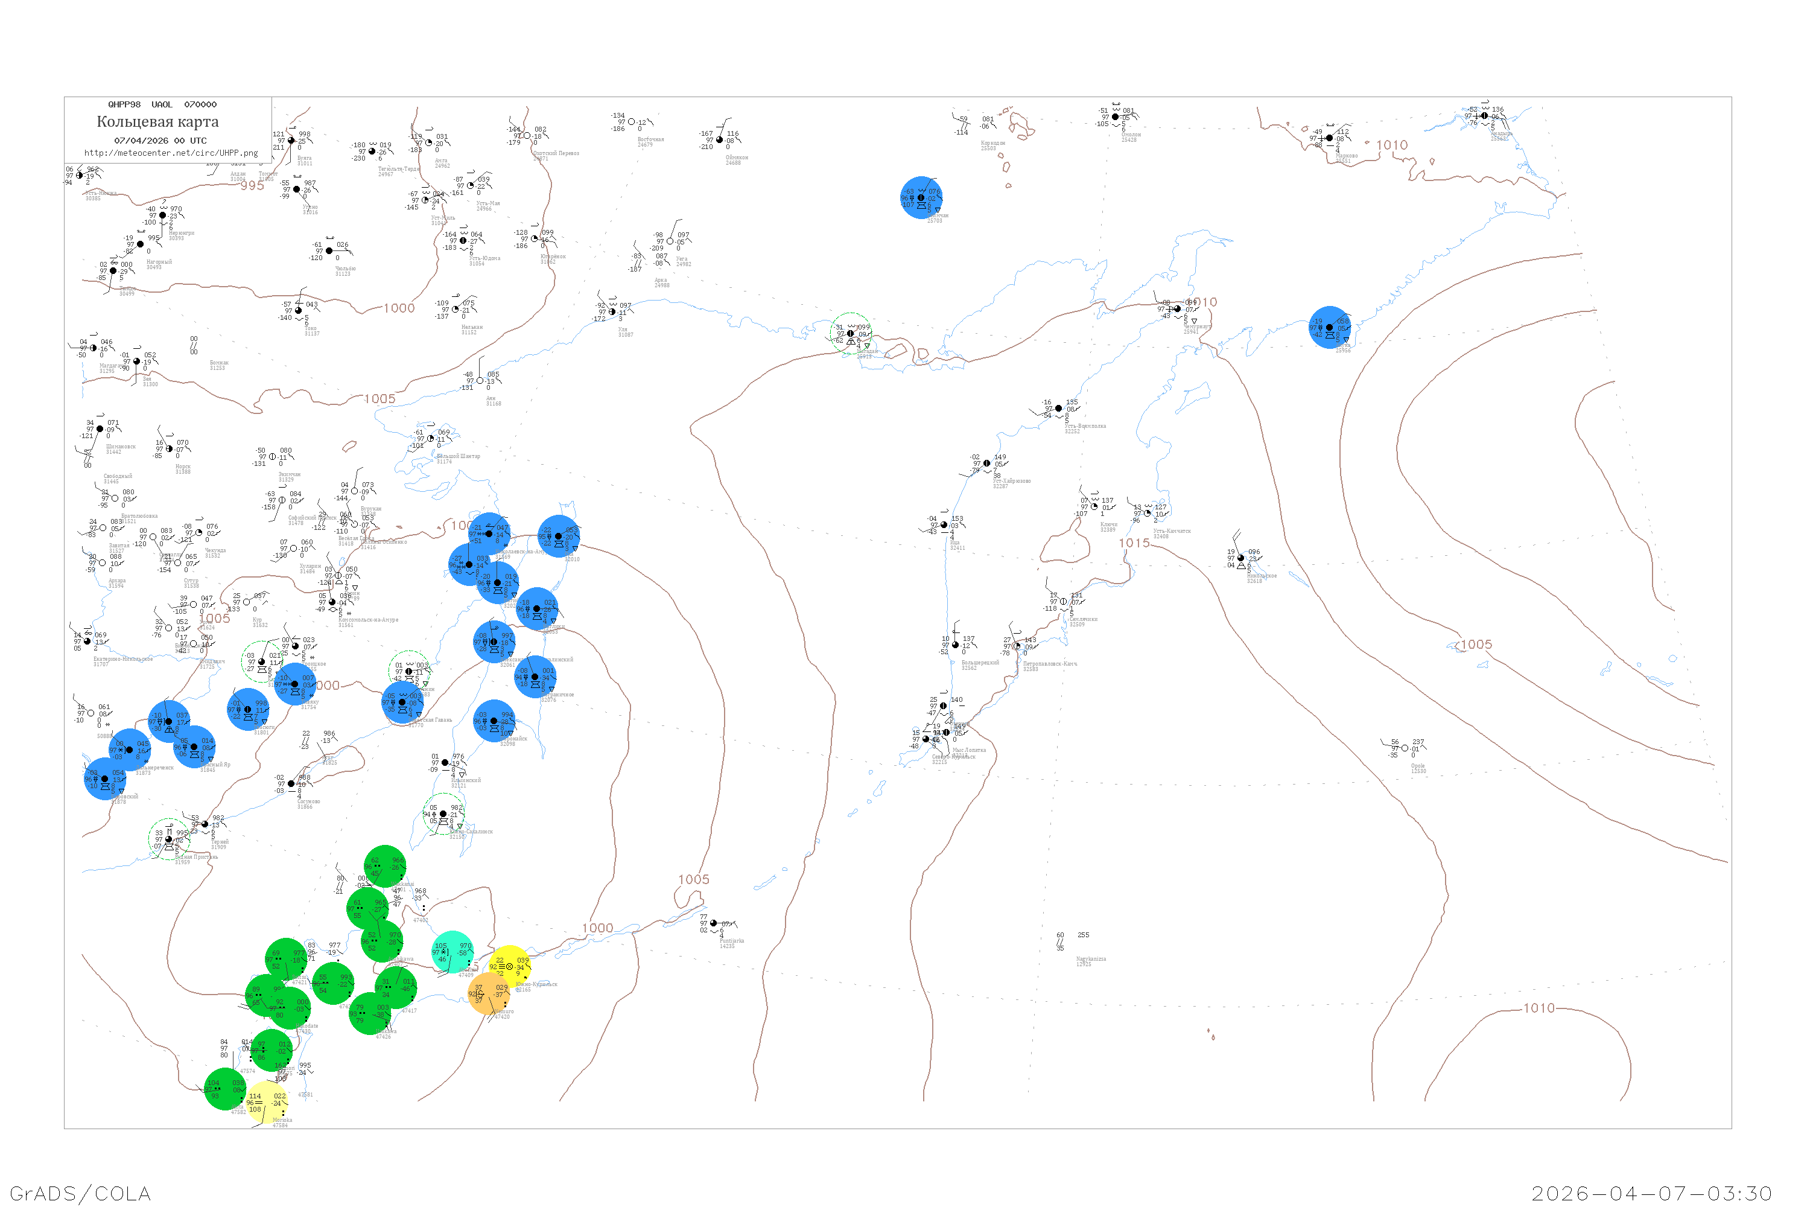Click the 2026-04-07-03:30 timestamp

tap(1651, 1193)
